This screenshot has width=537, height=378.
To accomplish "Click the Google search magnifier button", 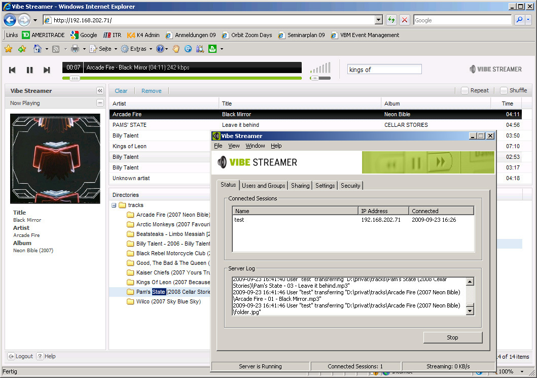I will click(x=520, y=20).
